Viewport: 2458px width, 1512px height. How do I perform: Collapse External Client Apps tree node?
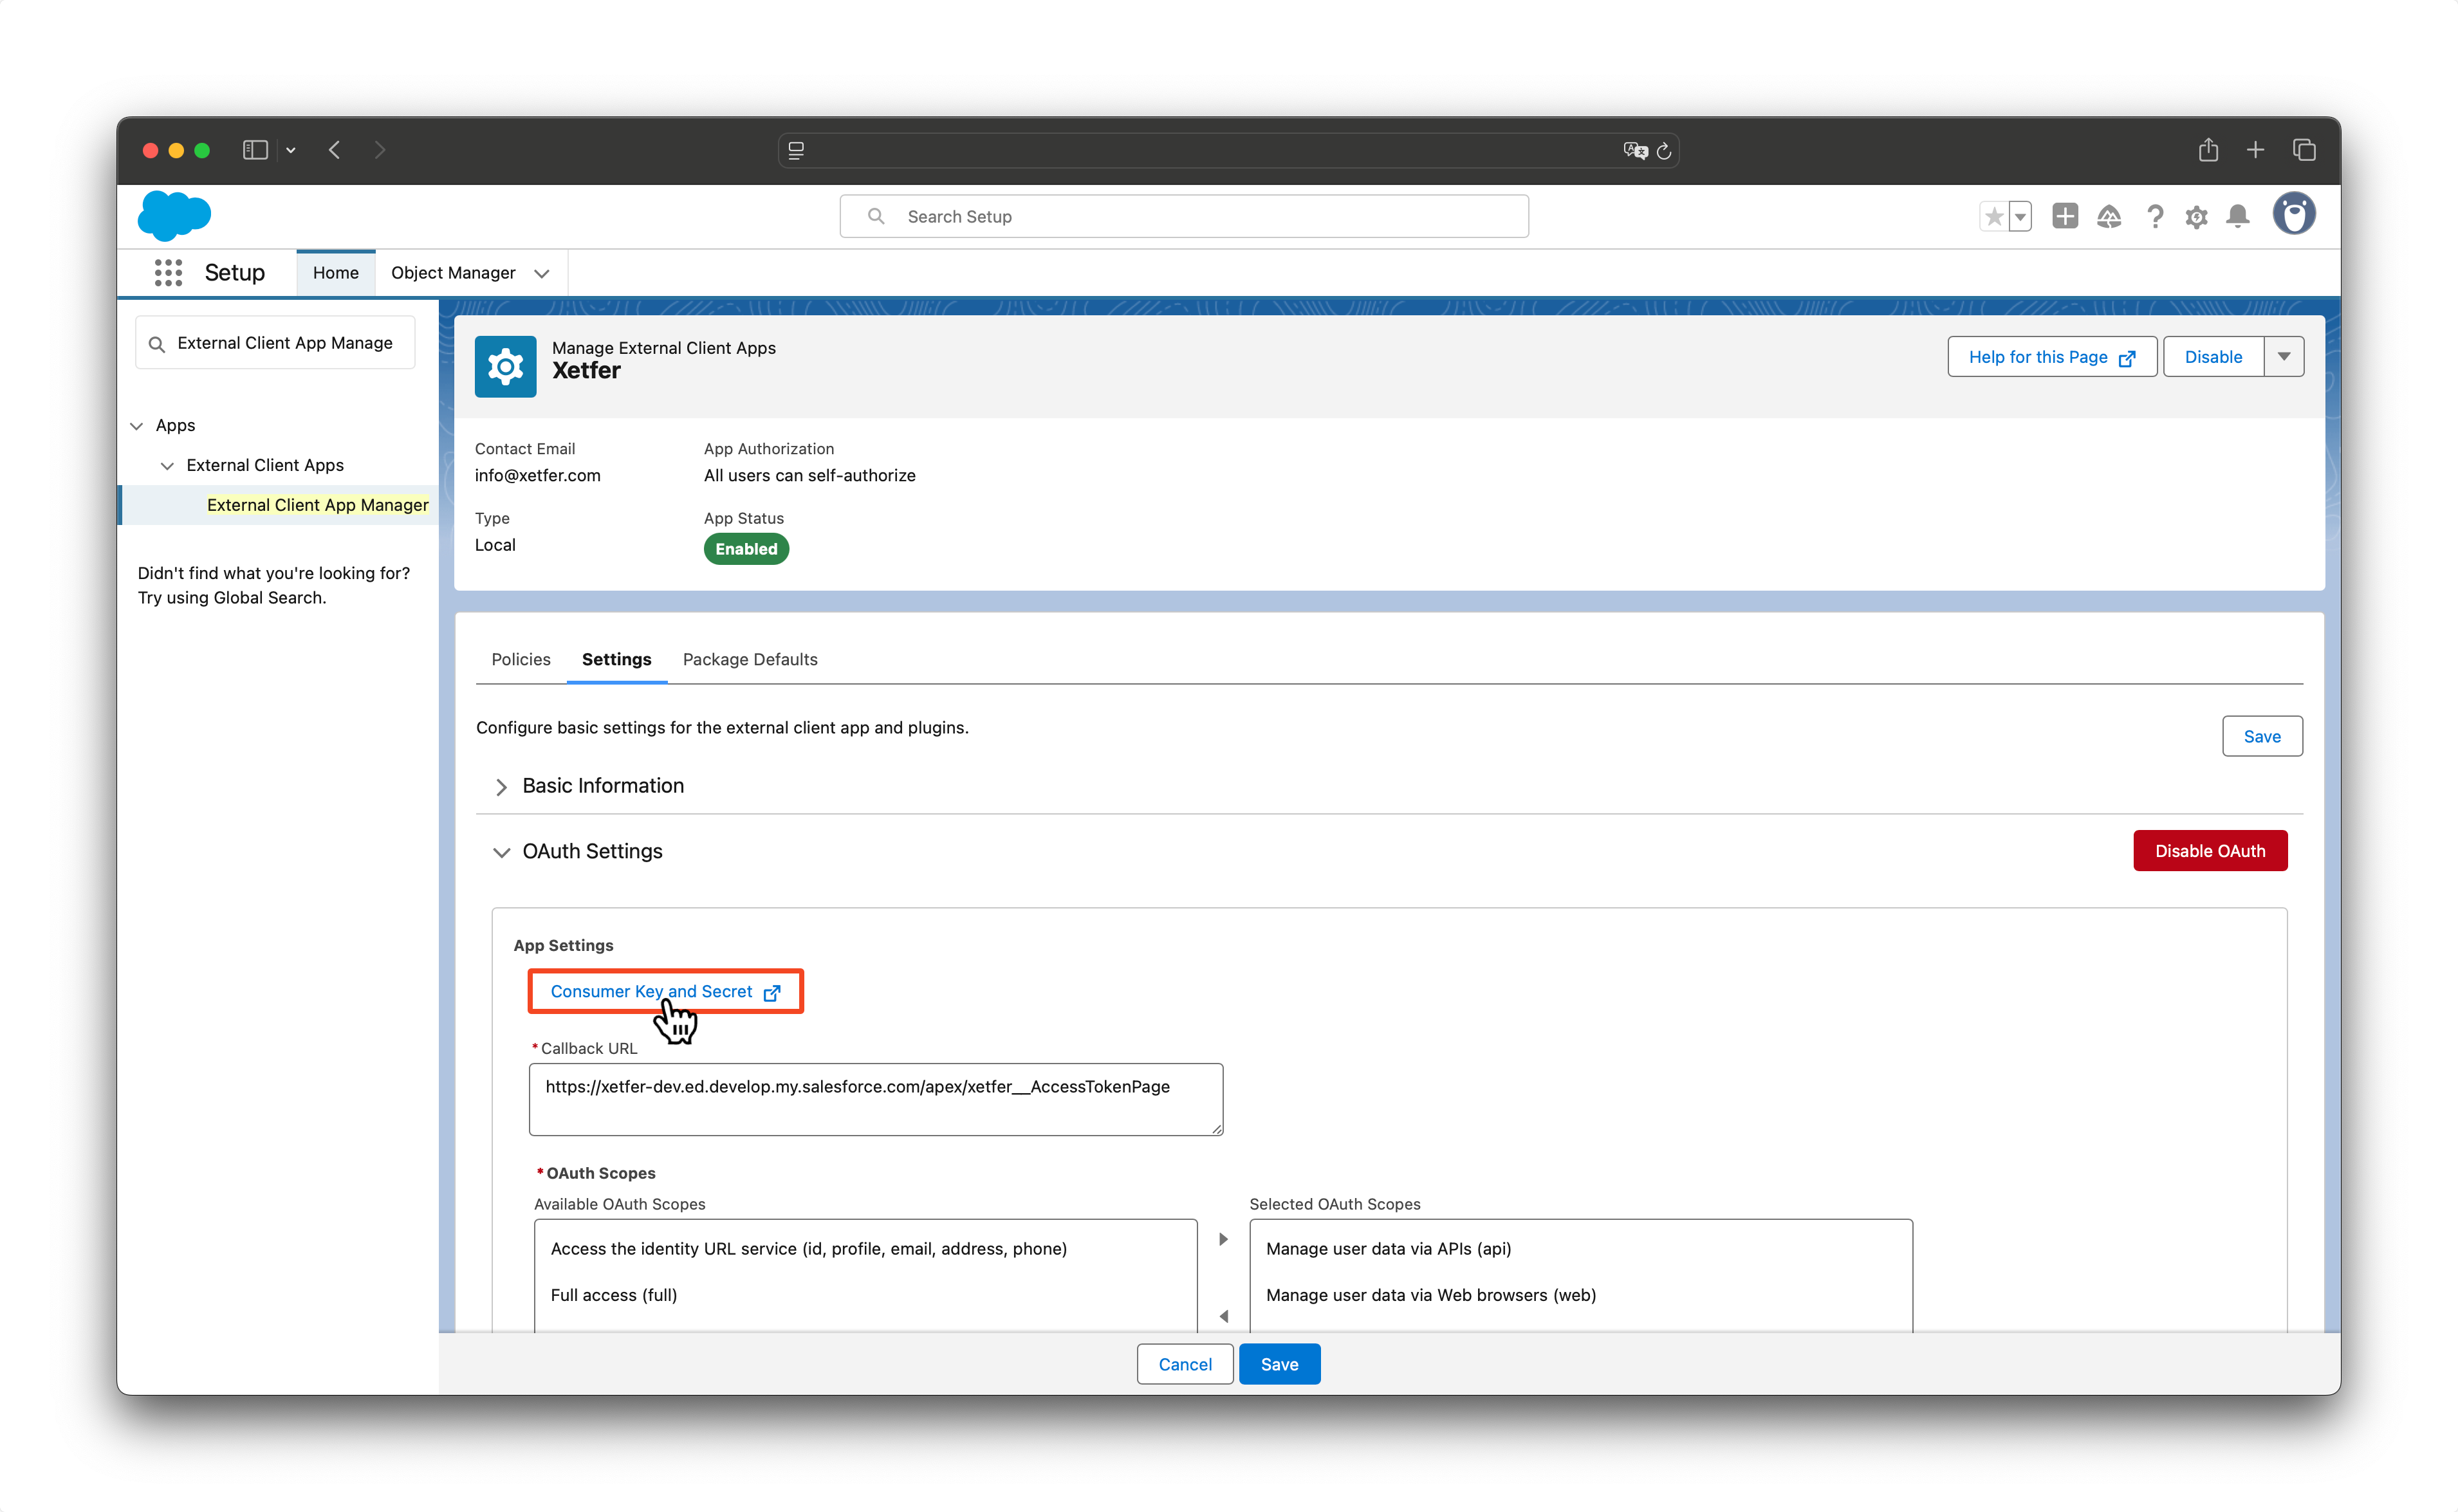point(167,466)
